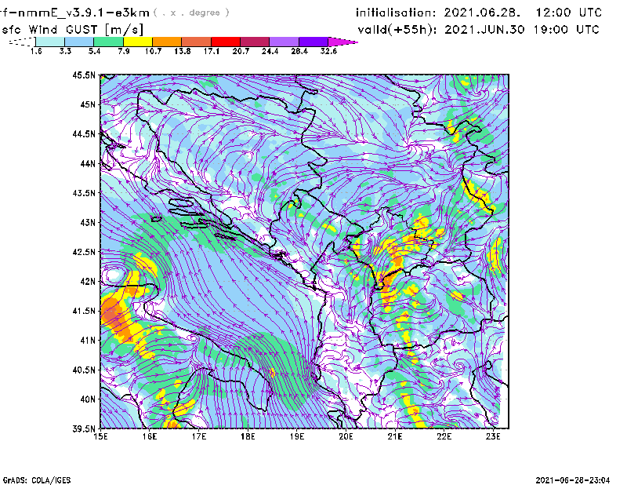Click the latitude label 43N

click(x=88, y=222)
